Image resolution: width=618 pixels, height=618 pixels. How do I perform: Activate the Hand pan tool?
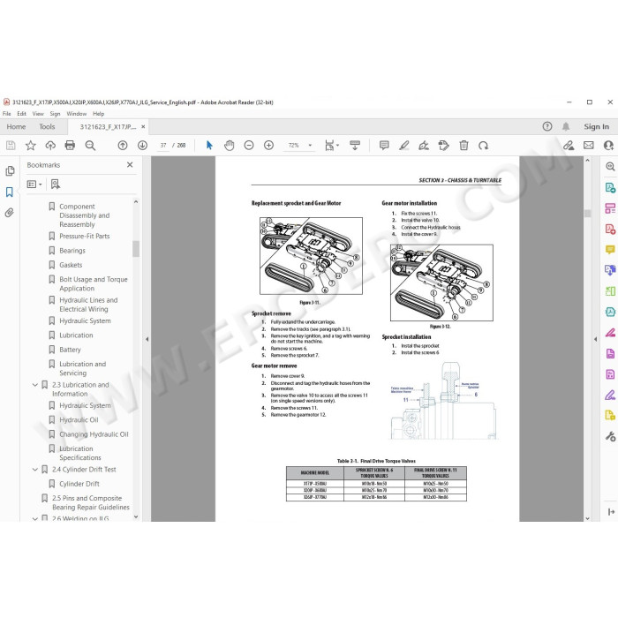229,146
